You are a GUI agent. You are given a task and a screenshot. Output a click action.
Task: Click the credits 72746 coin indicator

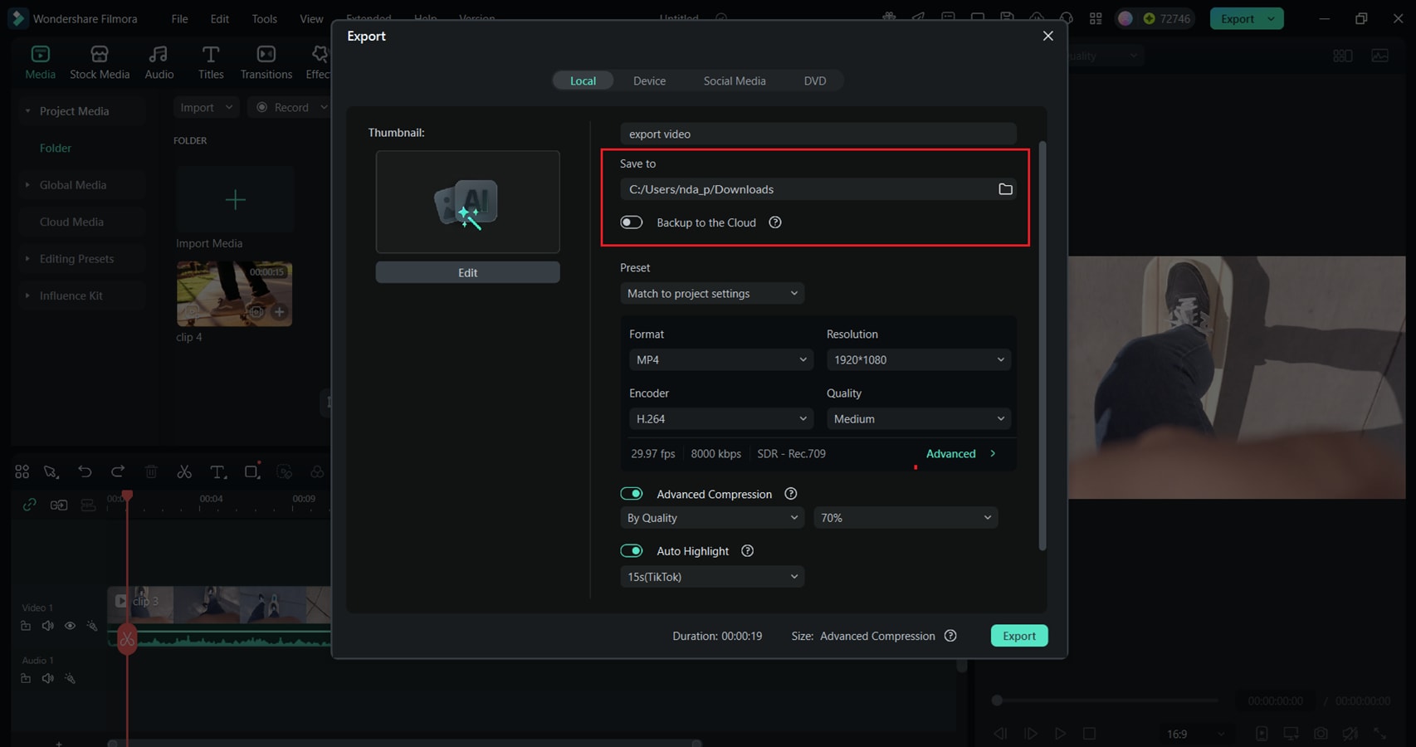point(1166,18)
